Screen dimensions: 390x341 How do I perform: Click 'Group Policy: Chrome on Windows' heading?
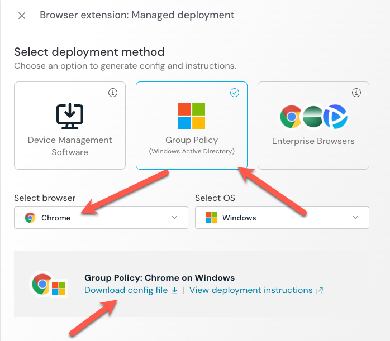159,278
